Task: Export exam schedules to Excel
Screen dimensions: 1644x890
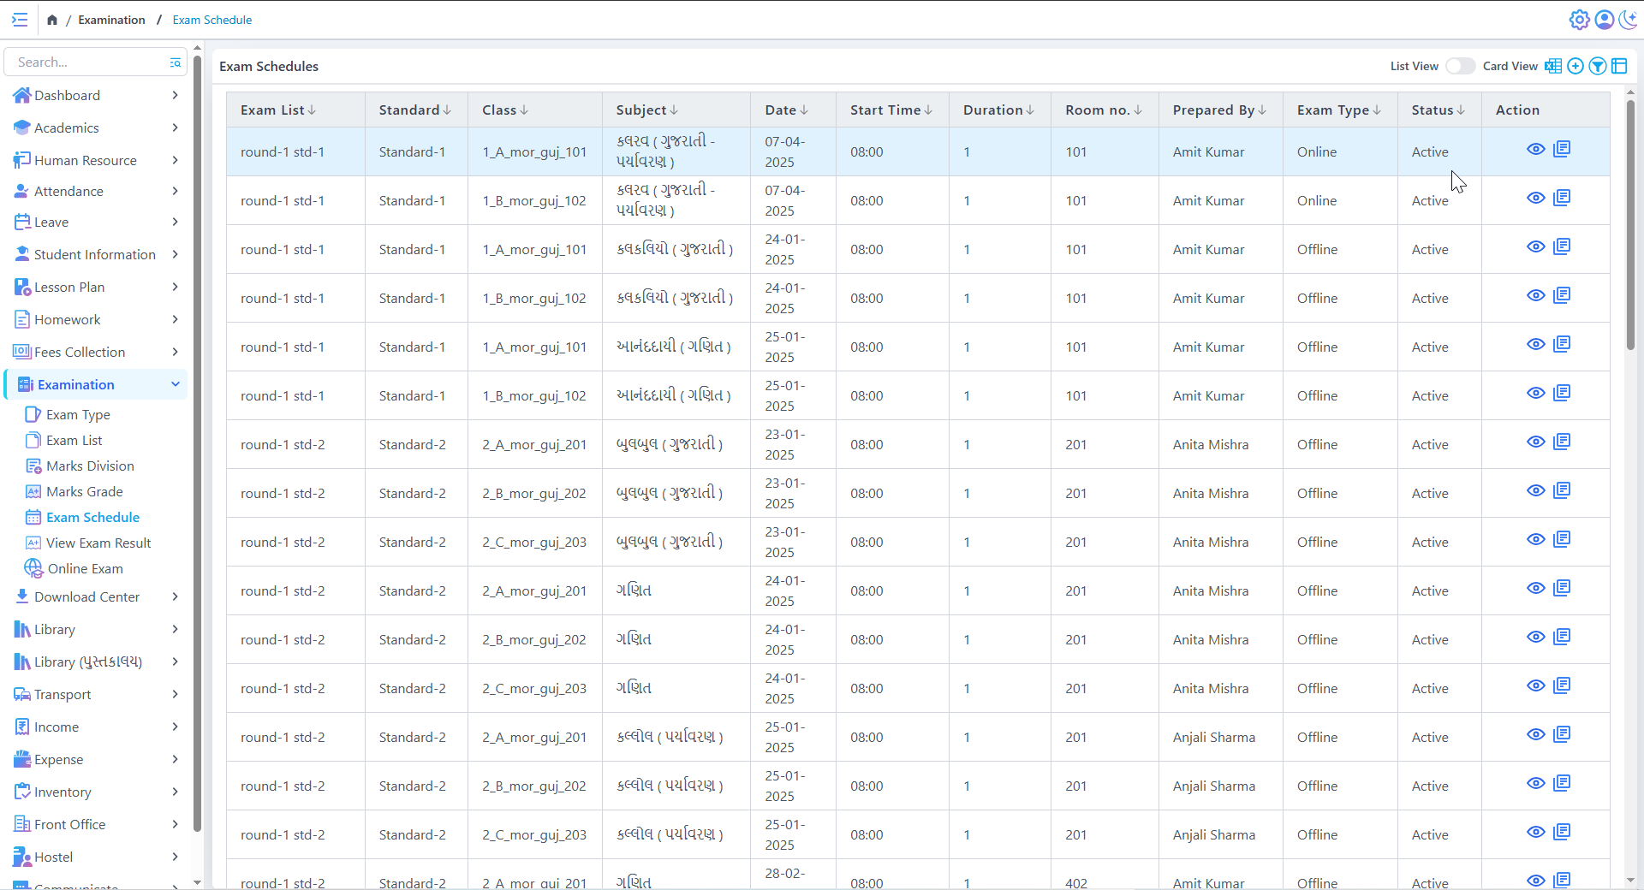Action: pyautogui.click(x=1552, y=66)
